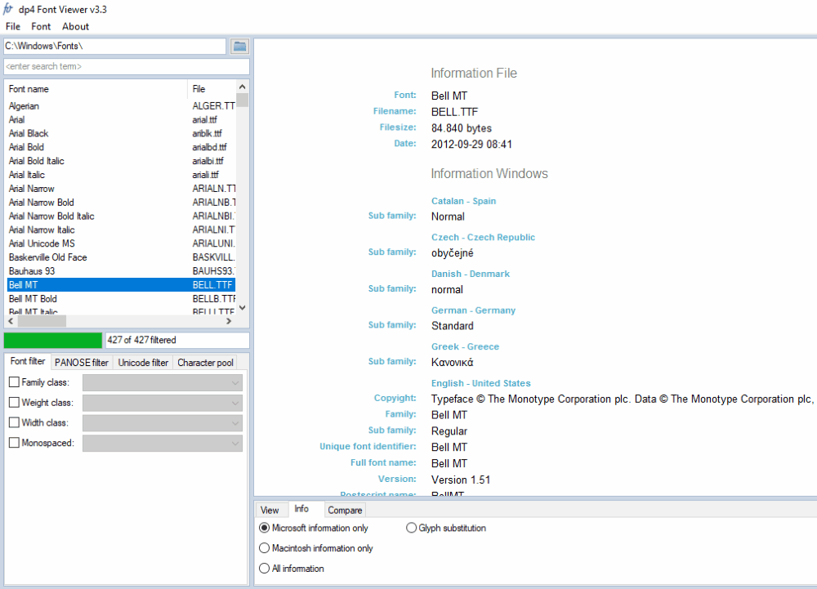817x589 pixels.
Task: Open the Family class dropdown
Action: tap(163, 383)
